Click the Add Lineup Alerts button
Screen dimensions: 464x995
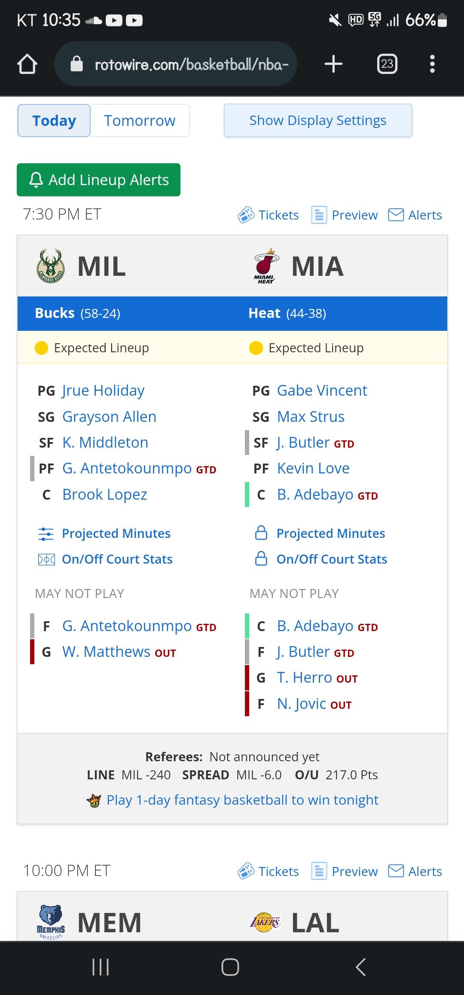tap(98, 180)
